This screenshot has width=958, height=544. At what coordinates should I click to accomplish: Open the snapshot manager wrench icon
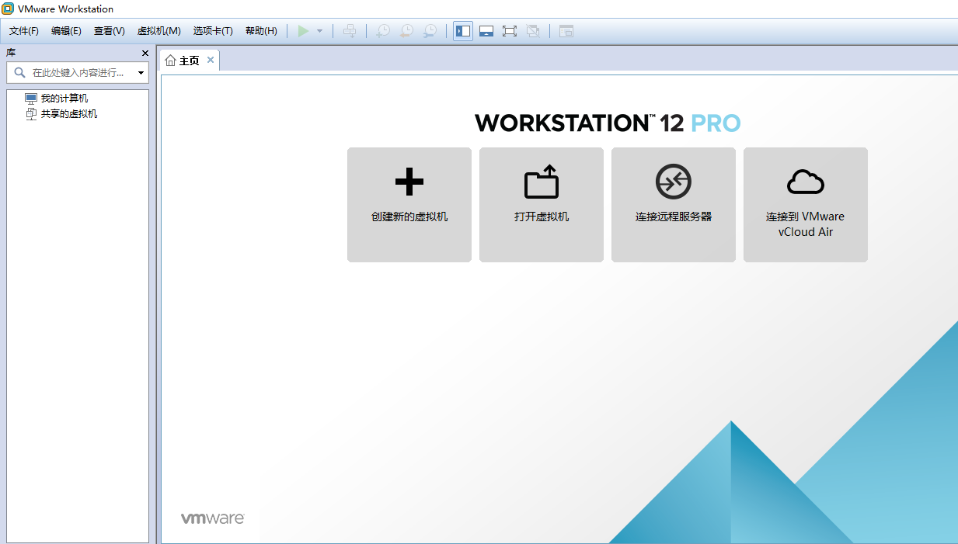pos(430,31)
